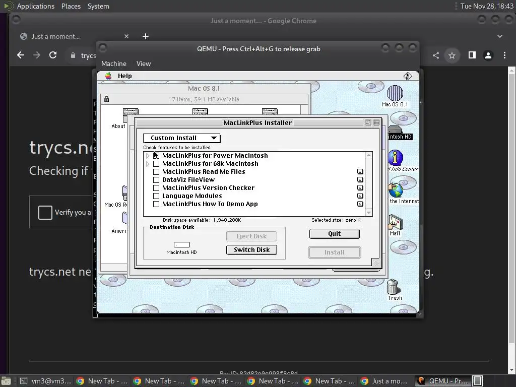Show info for MacLinkPlus Version Checker
The height and width of the screenshot is (387, 516).
(360, 187)
